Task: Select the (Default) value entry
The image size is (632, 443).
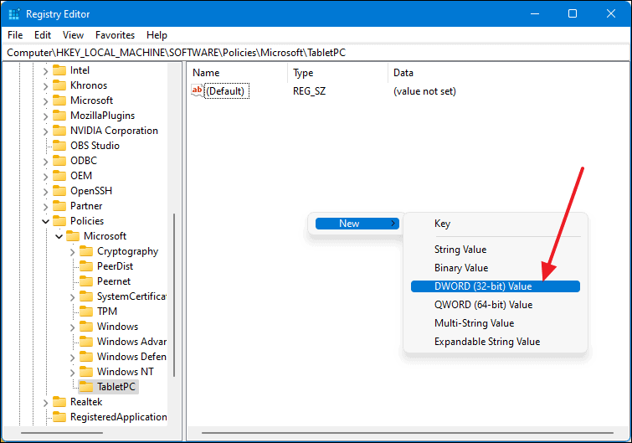Action: click(x=226, y=91)
